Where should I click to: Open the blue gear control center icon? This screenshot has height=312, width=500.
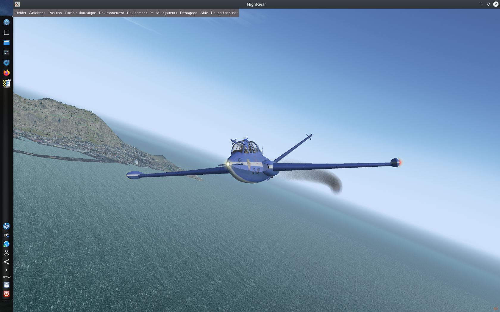[6, 63]
